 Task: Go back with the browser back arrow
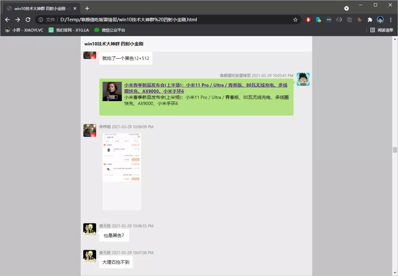7,20
